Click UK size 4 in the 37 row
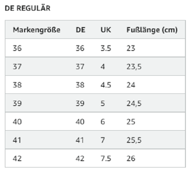190x174 pixels. pyautogui.click(x=103, y=66)
